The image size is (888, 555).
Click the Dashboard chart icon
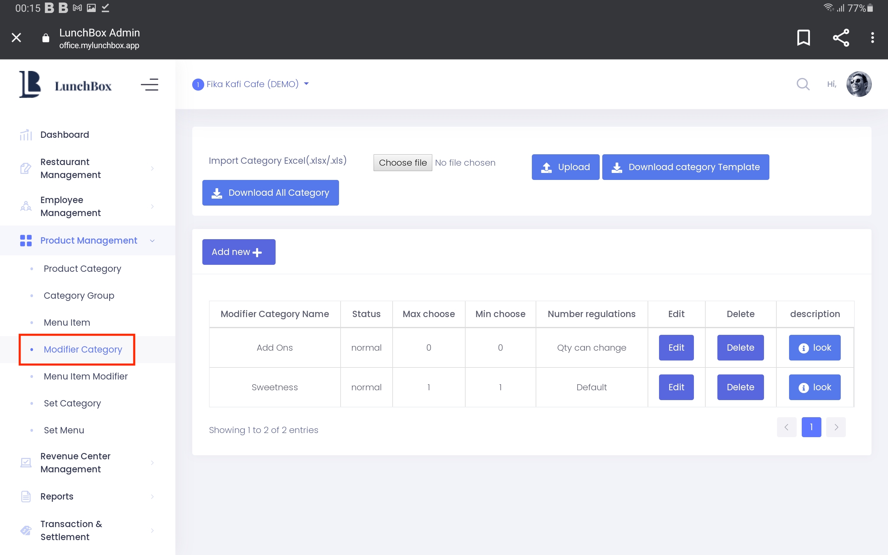[26, 135]
